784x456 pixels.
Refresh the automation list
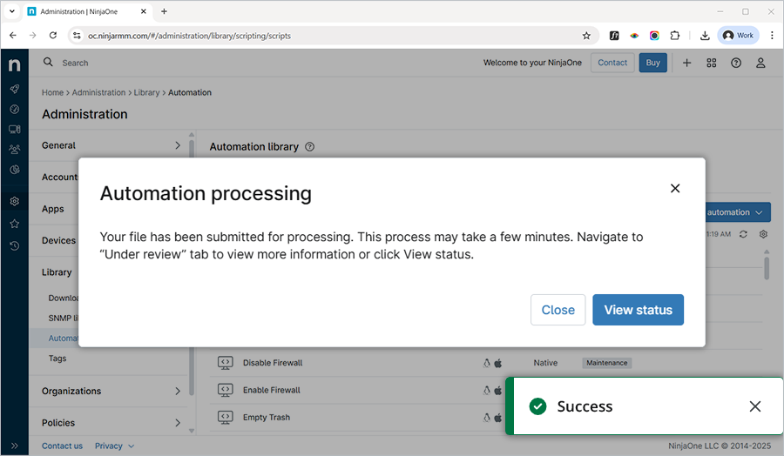pyautogui.click(x=743, y=234)
